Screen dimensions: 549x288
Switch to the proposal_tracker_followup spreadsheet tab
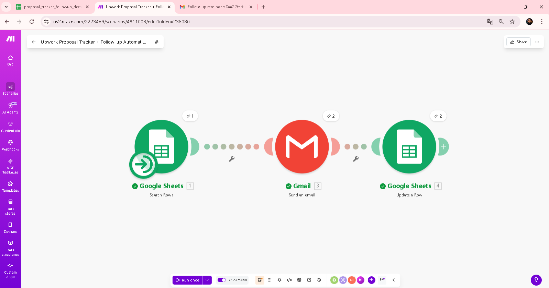[x=52, y=7]
